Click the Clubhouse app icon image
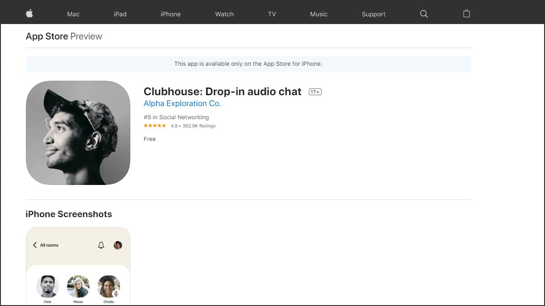 coord(78,133)
